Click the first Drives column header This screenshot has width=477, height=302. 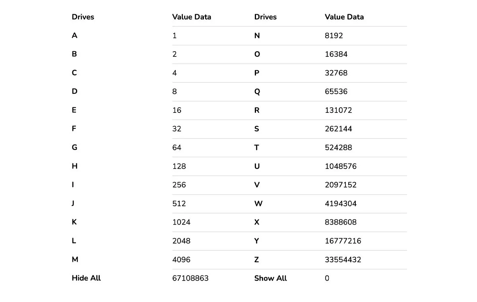coord(83,17)
